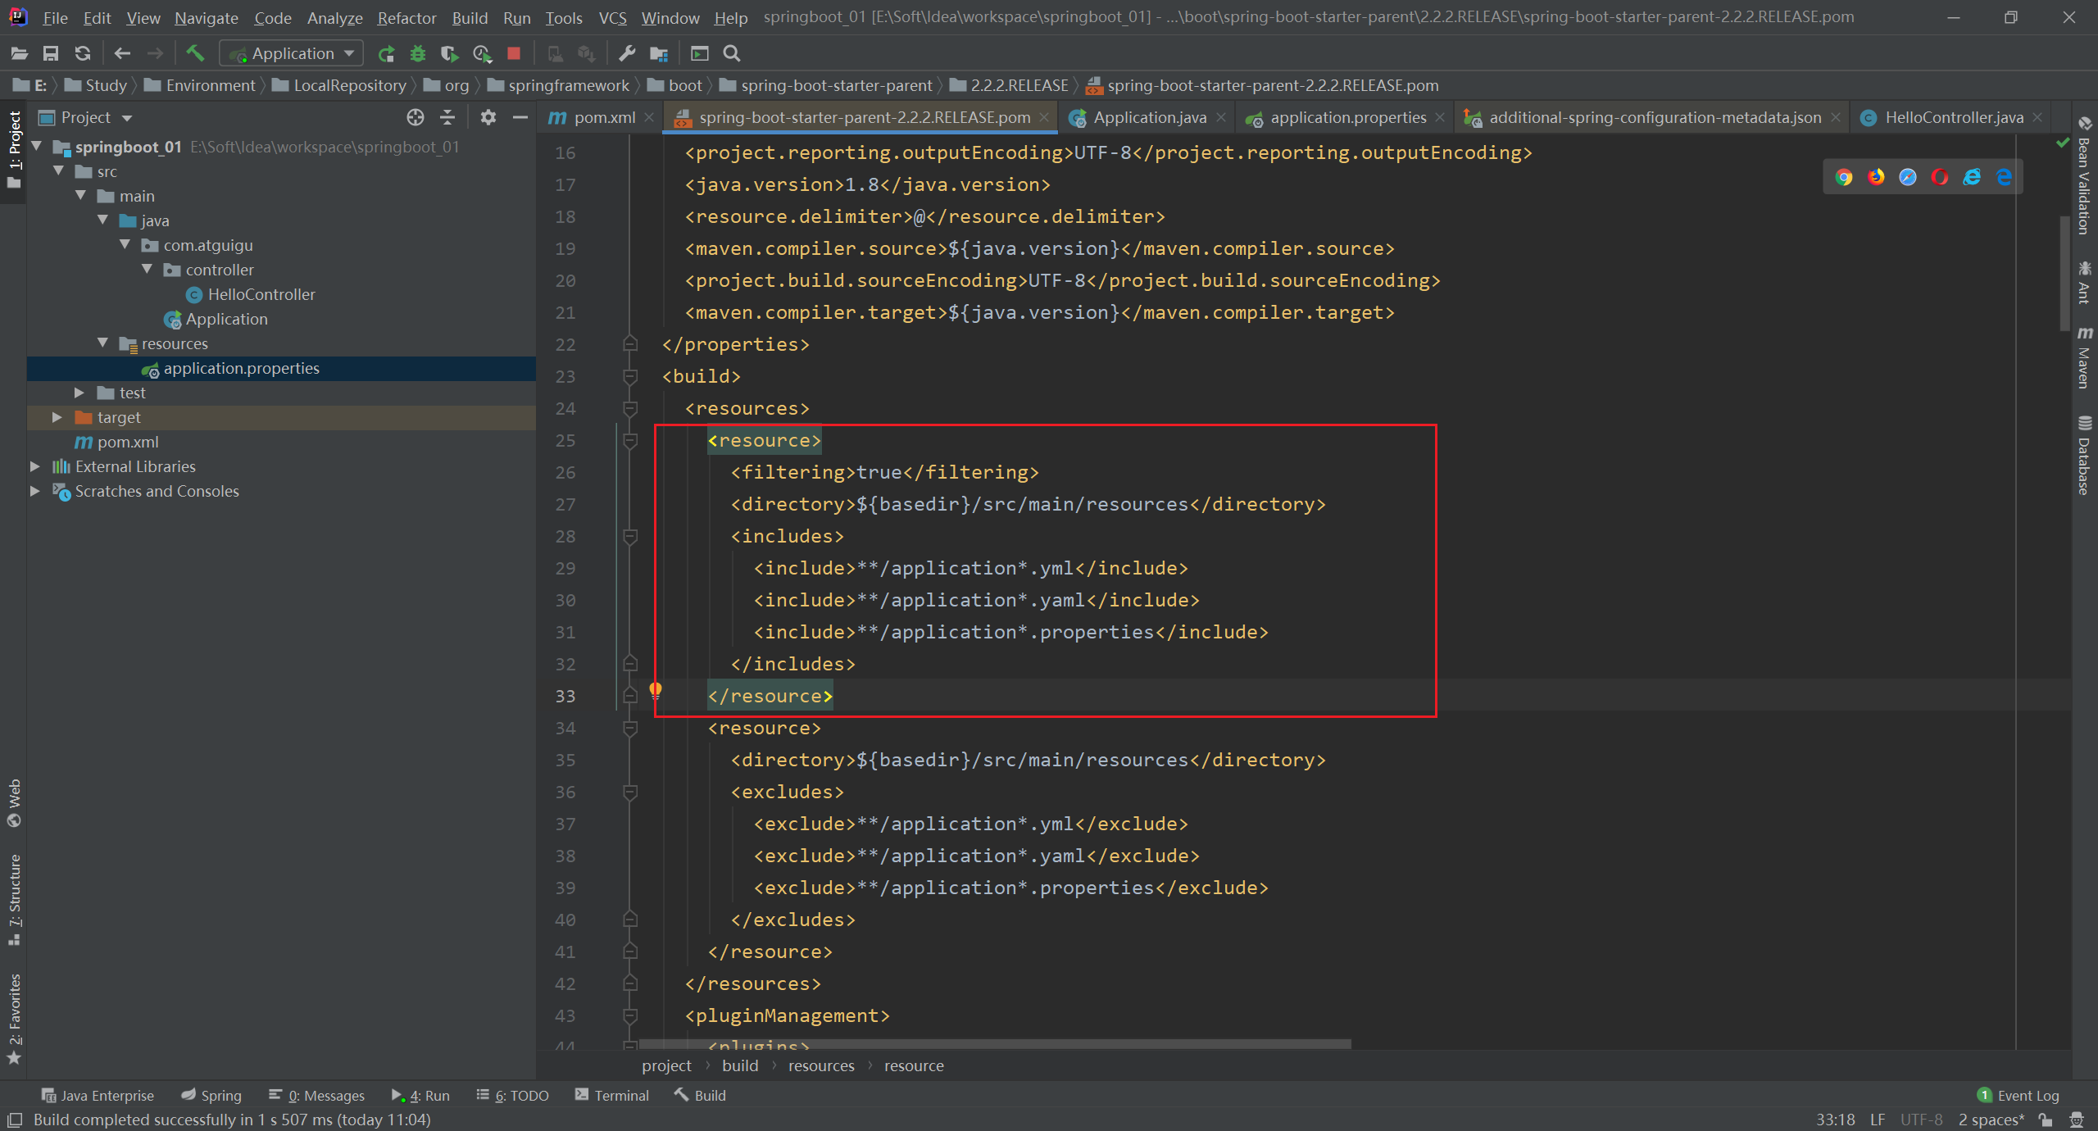Open the Maven side panel

click(2085, 358)
